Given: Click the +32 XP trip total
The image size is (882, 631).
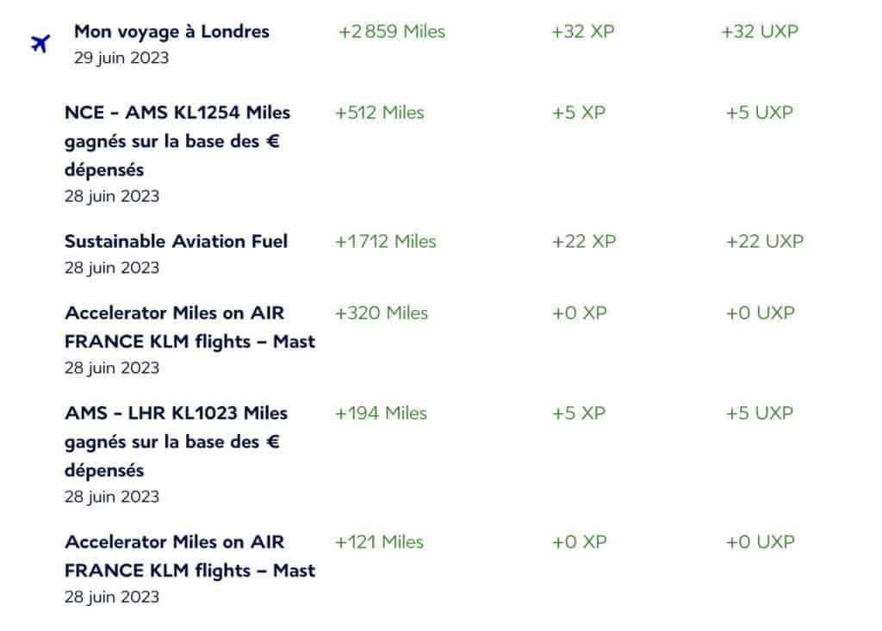Looking at the screenshot, I should [x=584, y=32].
